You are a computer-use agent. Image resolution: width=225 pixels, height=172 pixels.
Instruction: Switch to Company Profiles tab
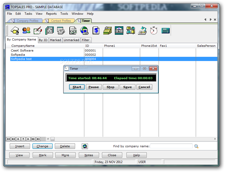tap(26, 21)
